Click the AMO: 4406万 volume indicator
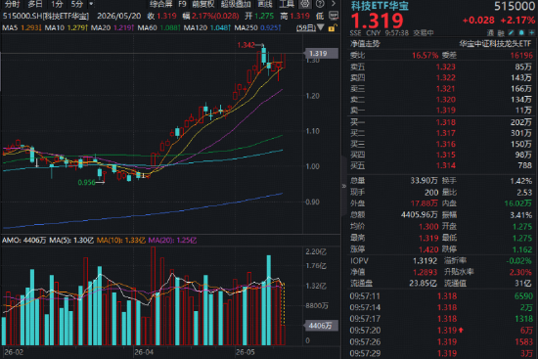538x359 pixels. pos(24,241)
